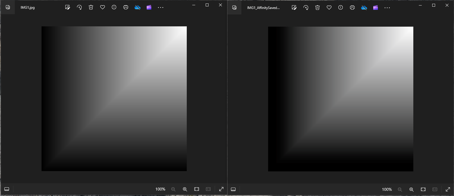Open Clipchamp icon in IMG1.jpg window
This screenshot has height=196, width=454.
pyautogui.click(x=149, y=8)
